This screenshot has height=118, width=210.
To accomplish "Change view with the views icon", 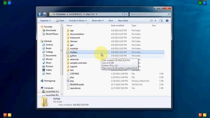I will click(x=152, y=21).
